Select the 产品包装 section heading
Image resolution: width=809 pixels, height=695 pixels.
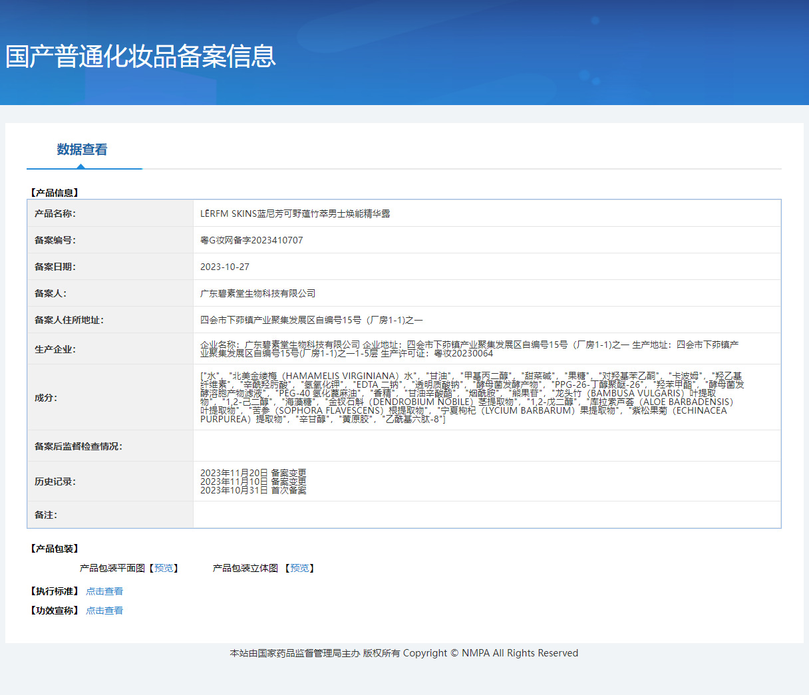coord(55,549)
